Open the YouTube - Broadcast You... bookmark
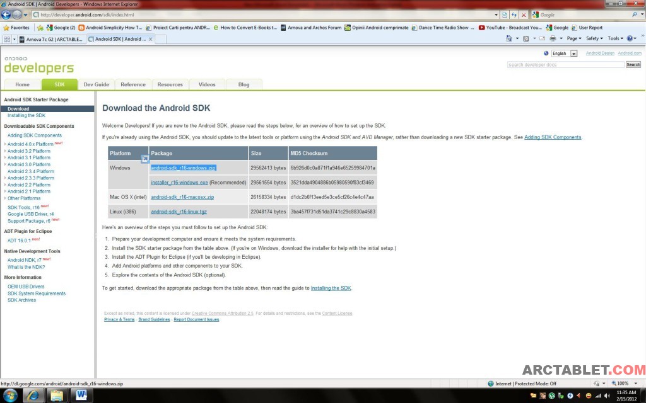This screenshot has height=403, width=646. 510,28
